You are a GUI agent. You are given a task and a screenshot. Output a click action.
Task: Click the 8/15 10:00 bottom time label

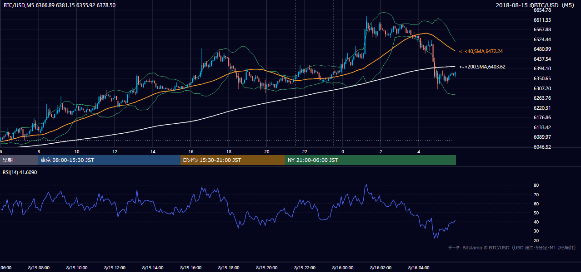77,268
